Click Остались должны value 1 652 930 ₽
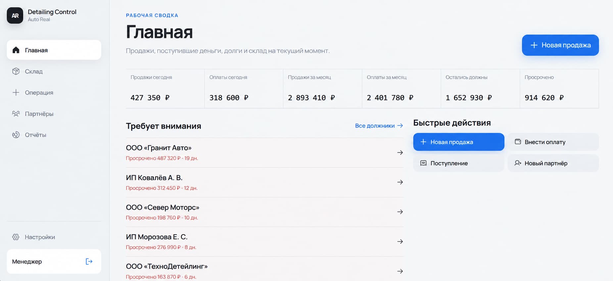This screenshot has width=613, height=281. click(469, 98)
